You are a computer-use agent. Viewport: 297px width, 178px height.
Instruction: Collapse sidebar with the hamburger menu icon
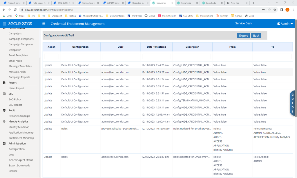click(x=44, y=23)
